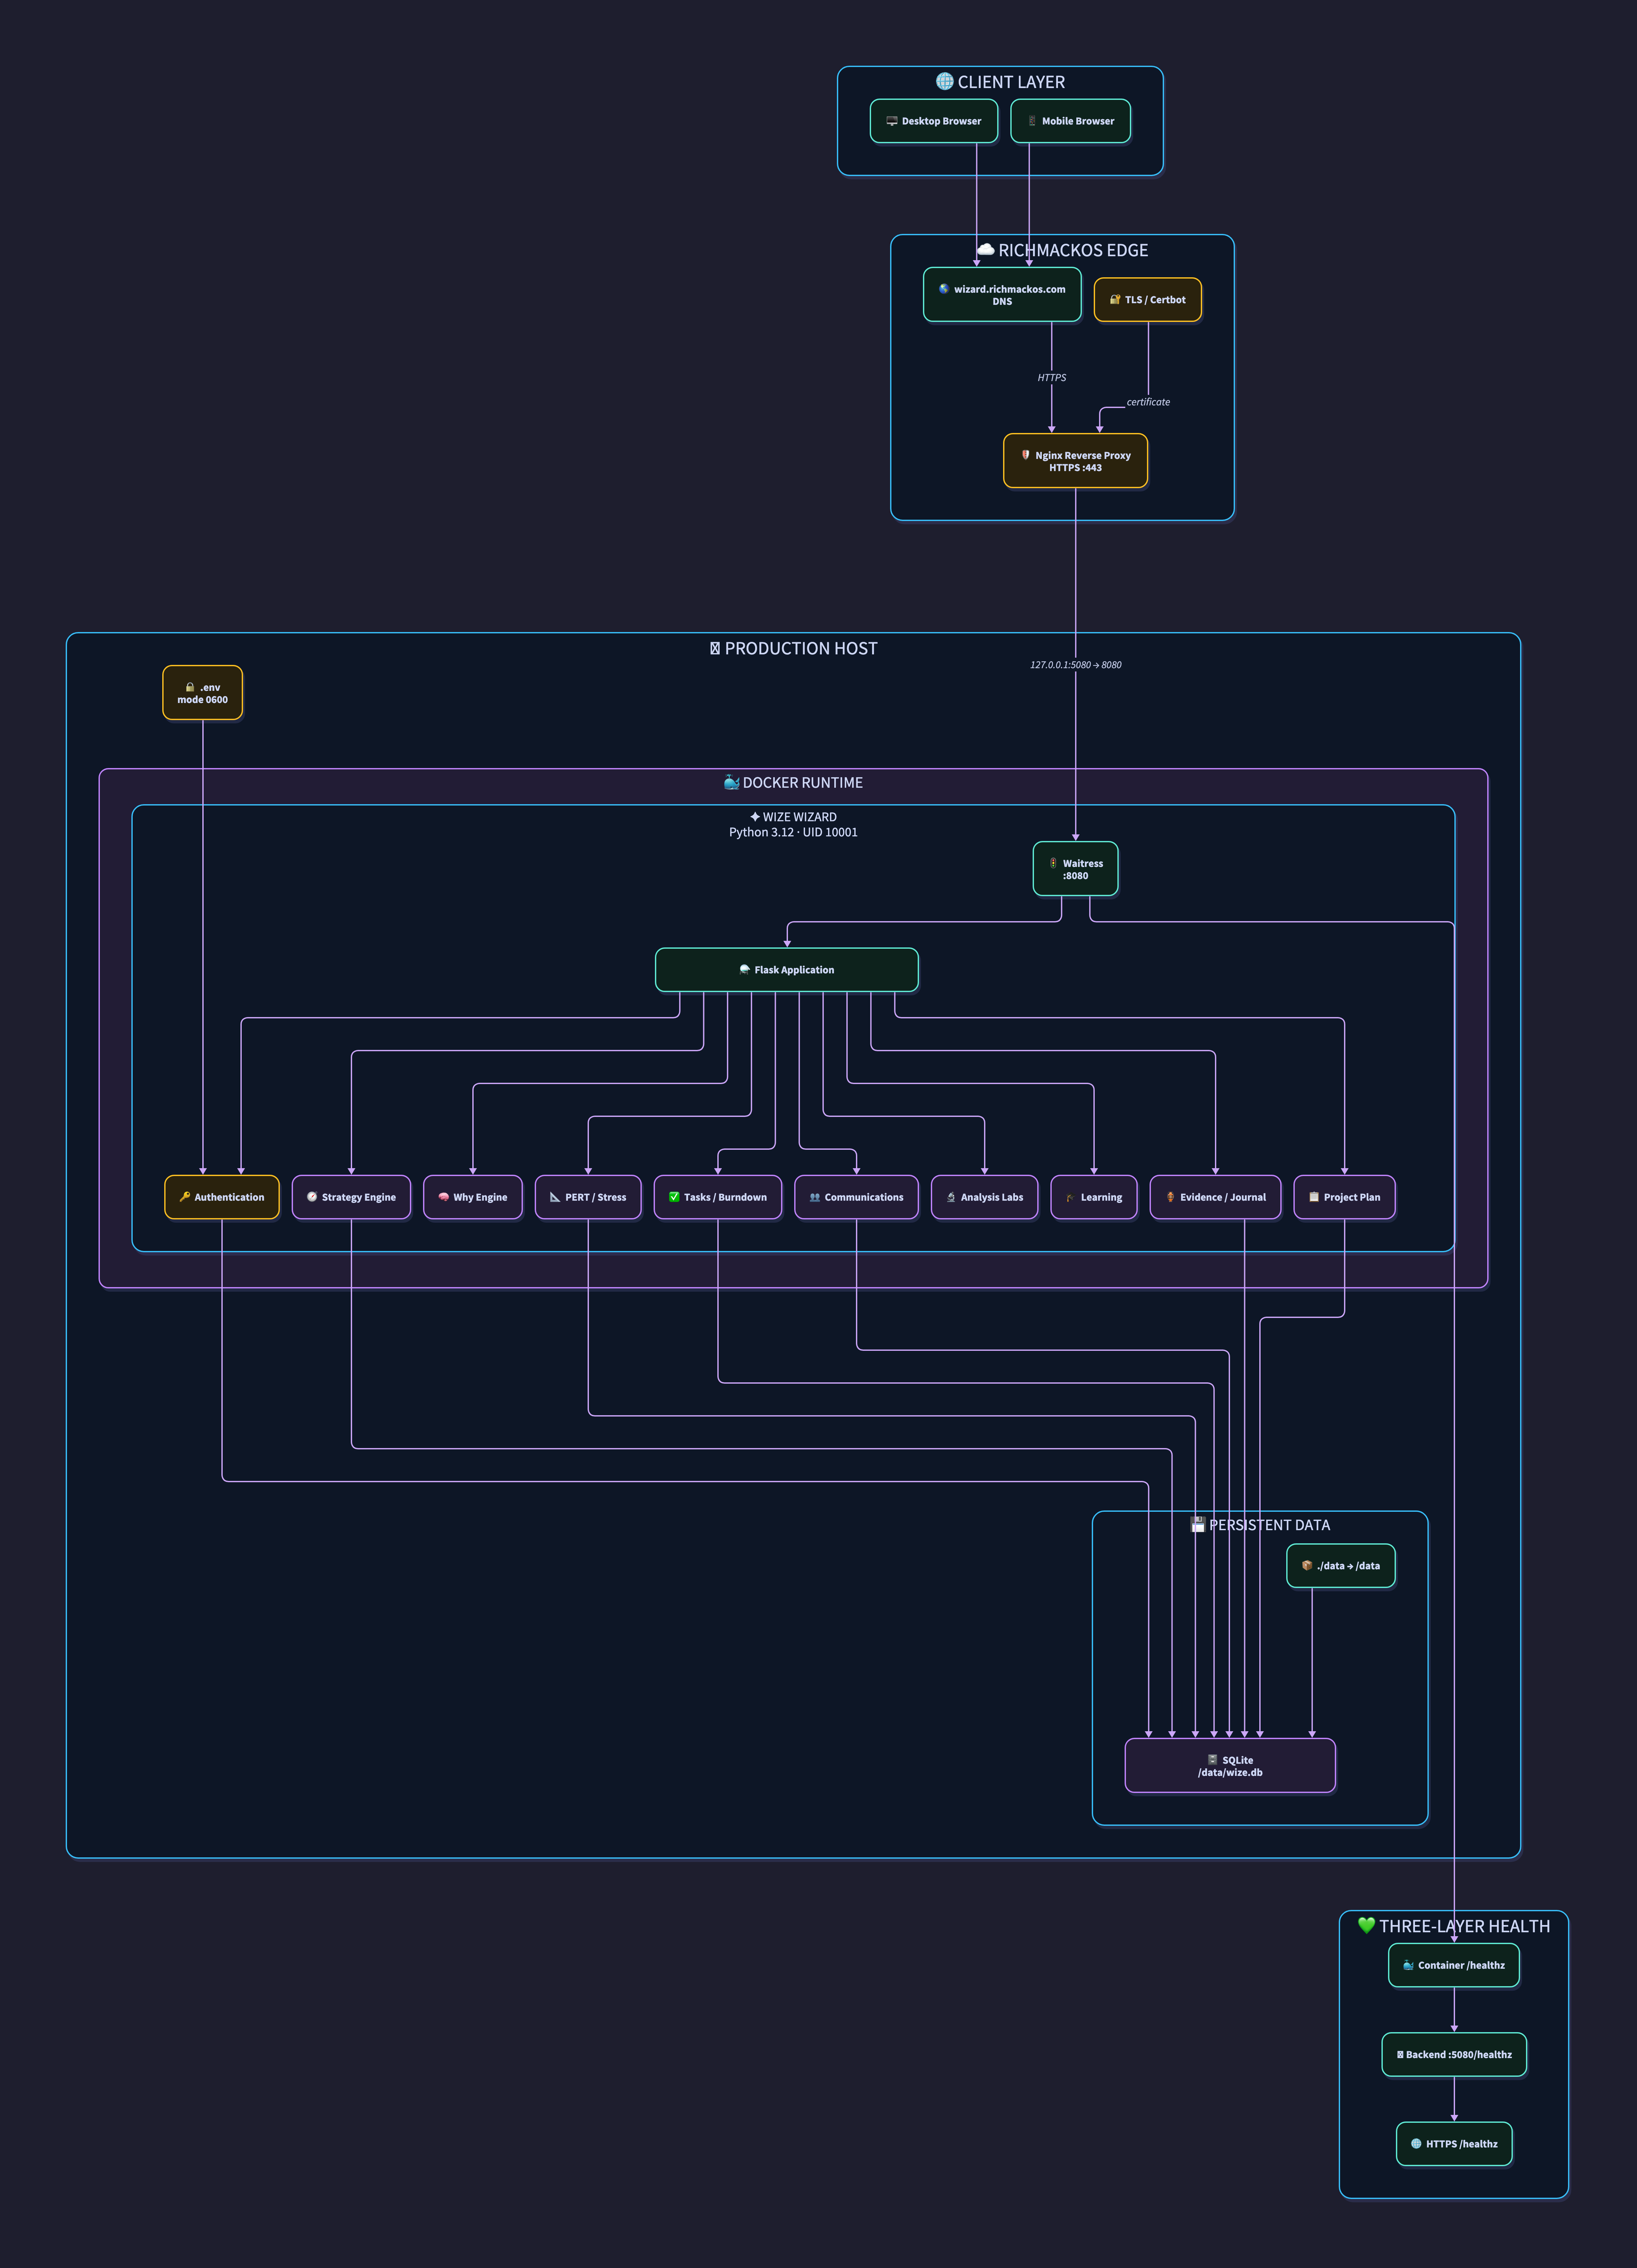Click the Tasks / Burndown node
The image size is (1637, 2268).
(718, 1197)
